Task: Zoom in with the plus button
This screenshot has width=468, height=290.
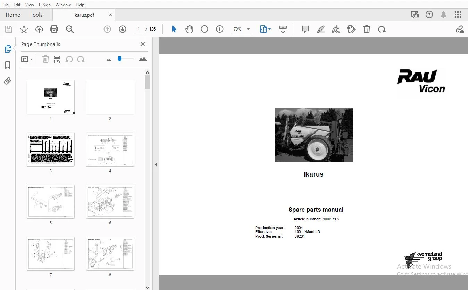Action: click(220, 29)
